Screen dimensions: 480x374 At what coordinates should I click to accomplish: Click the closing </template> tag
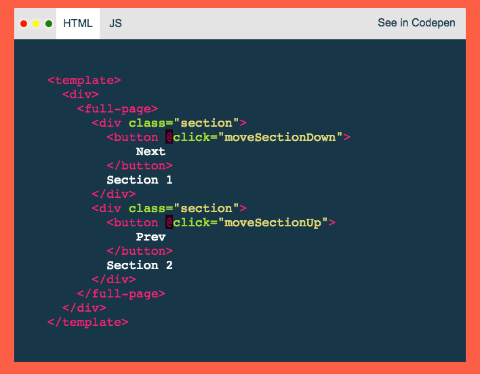[x=88, y=323]
